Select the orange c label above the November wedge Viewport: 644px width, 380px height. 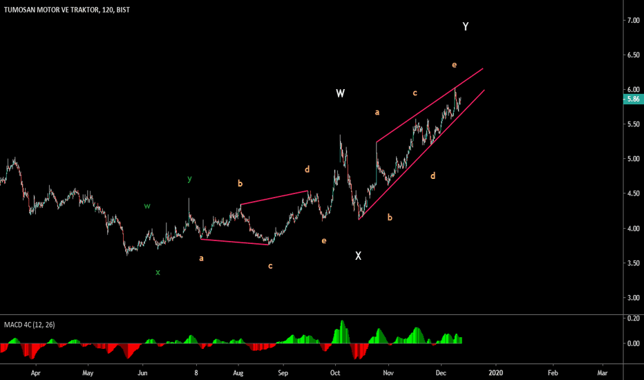[x=415, y=93]
